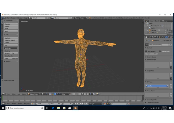Collapse the Normals panel

[149, 48]
